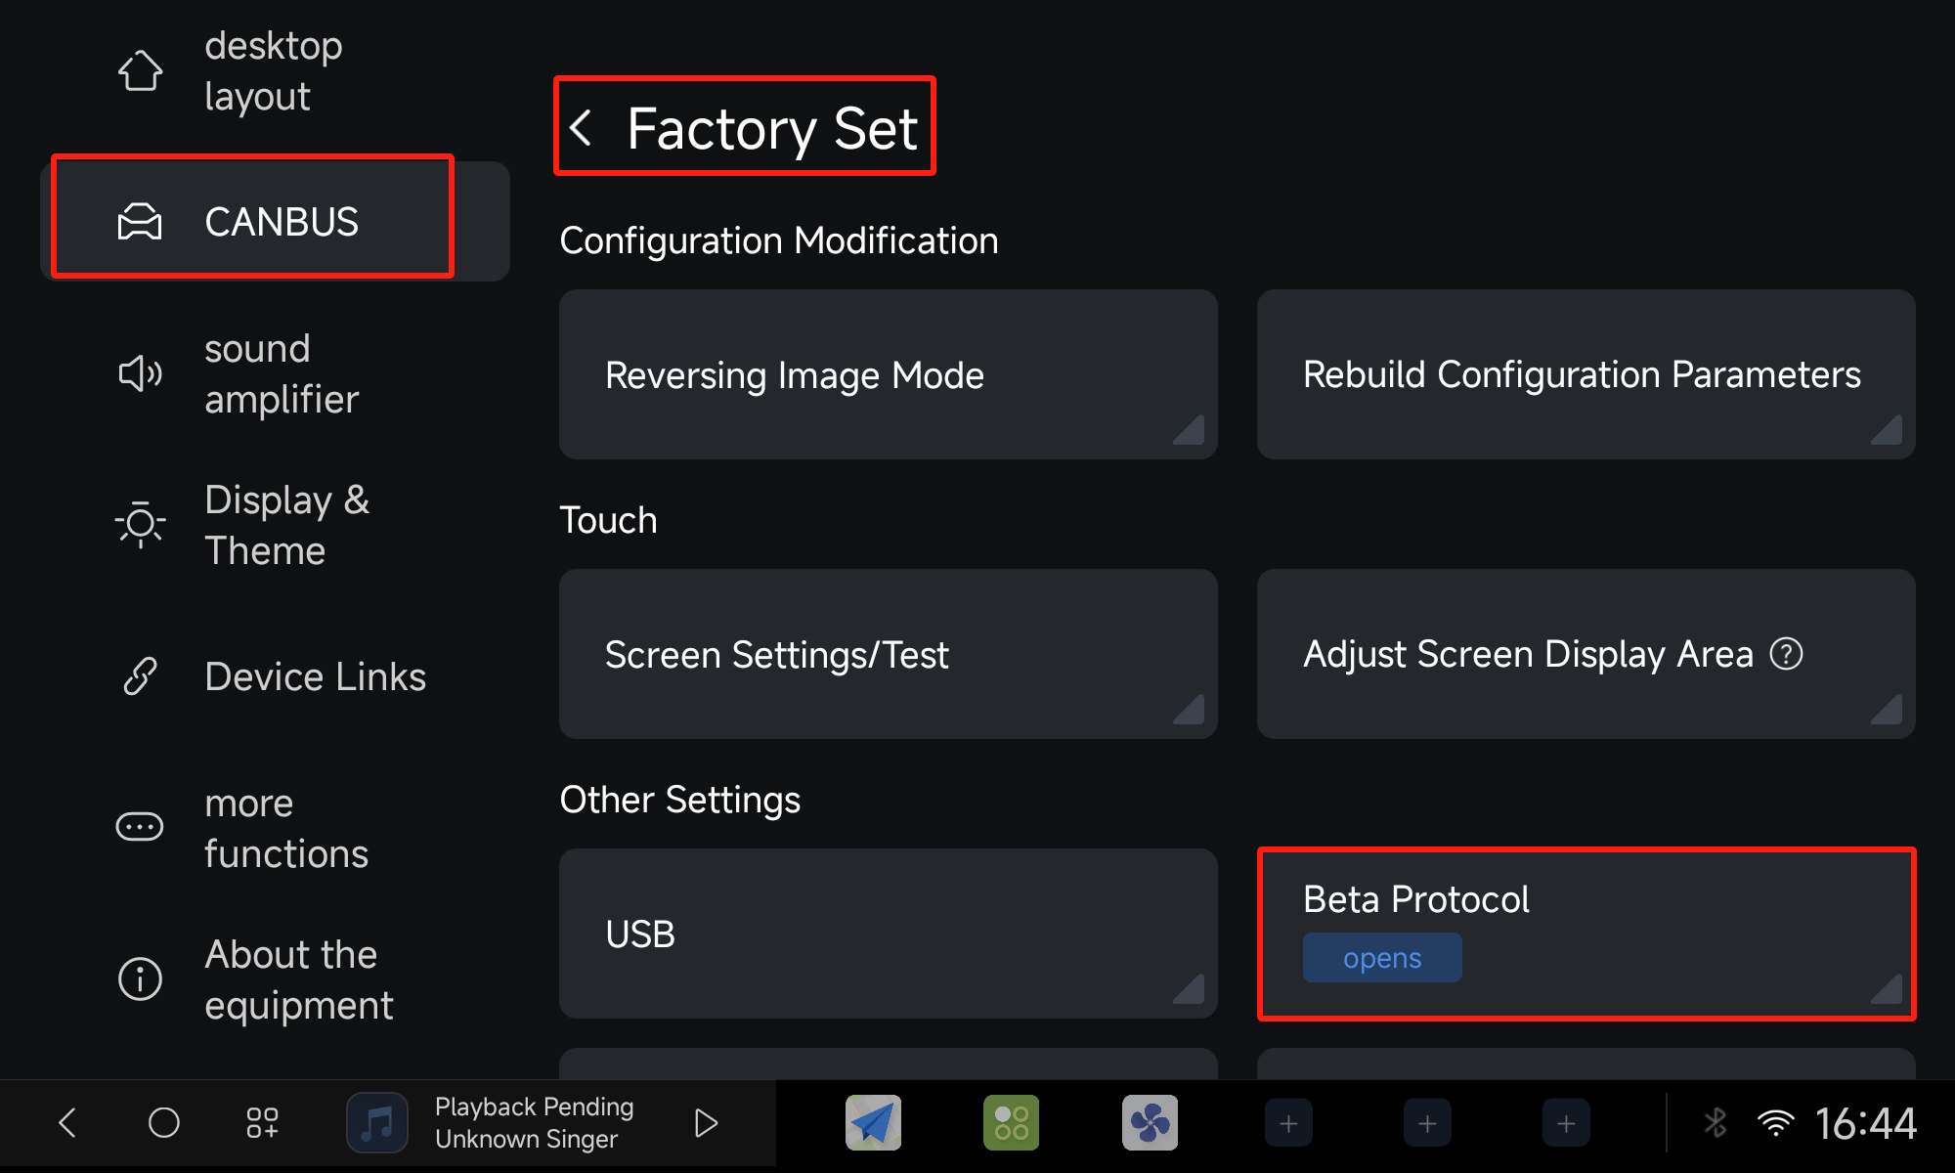
Task: Play the pending track
Action: pos(706,1122)
